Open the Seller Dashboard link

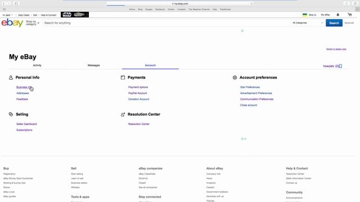(26, 124)
